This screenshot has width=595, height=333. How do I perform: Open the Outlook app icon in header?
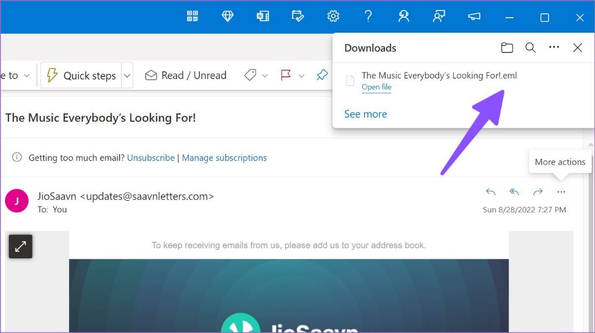point(263,17)
